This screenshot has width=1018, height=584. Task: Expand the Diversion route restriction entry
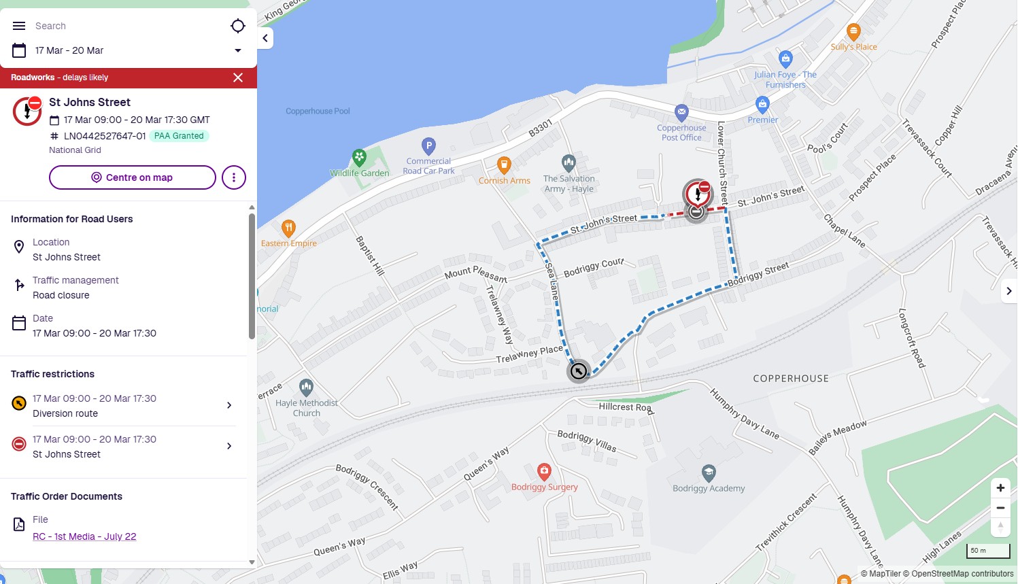pos(124,406)
